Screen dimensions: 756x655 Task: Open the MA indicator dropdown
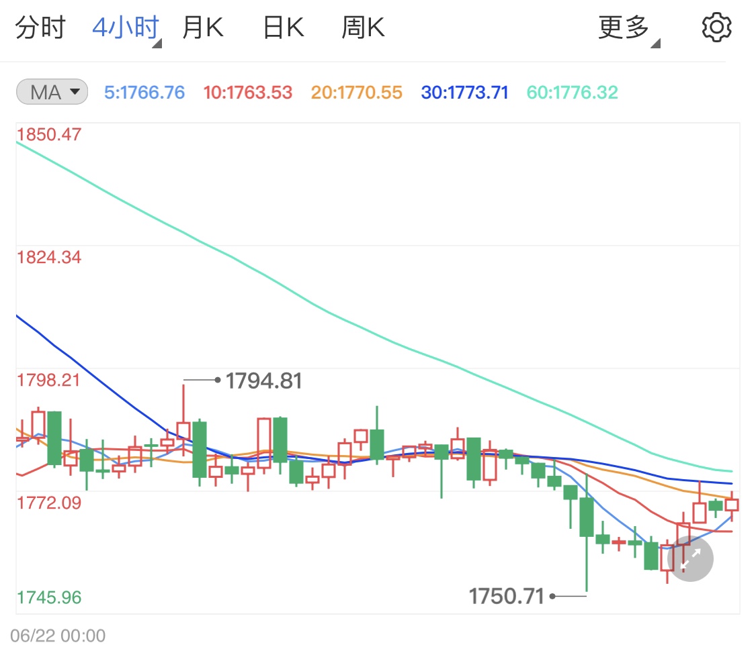click(52, 92)
